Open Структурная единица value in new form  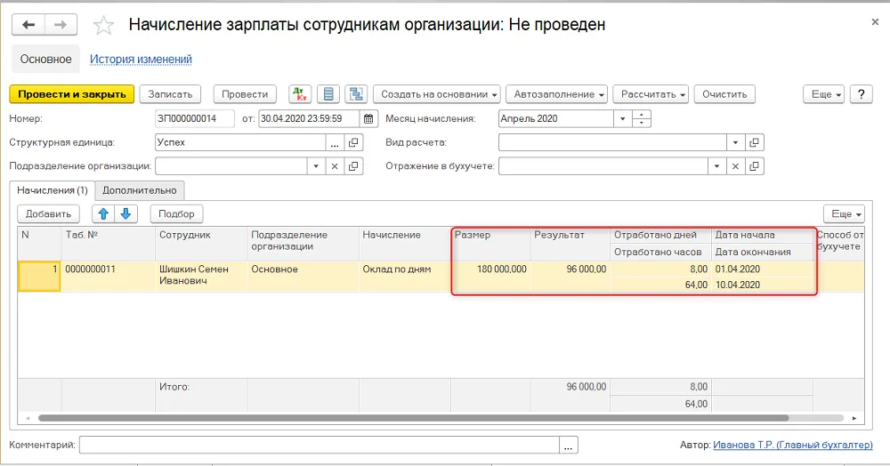[353, 142]
